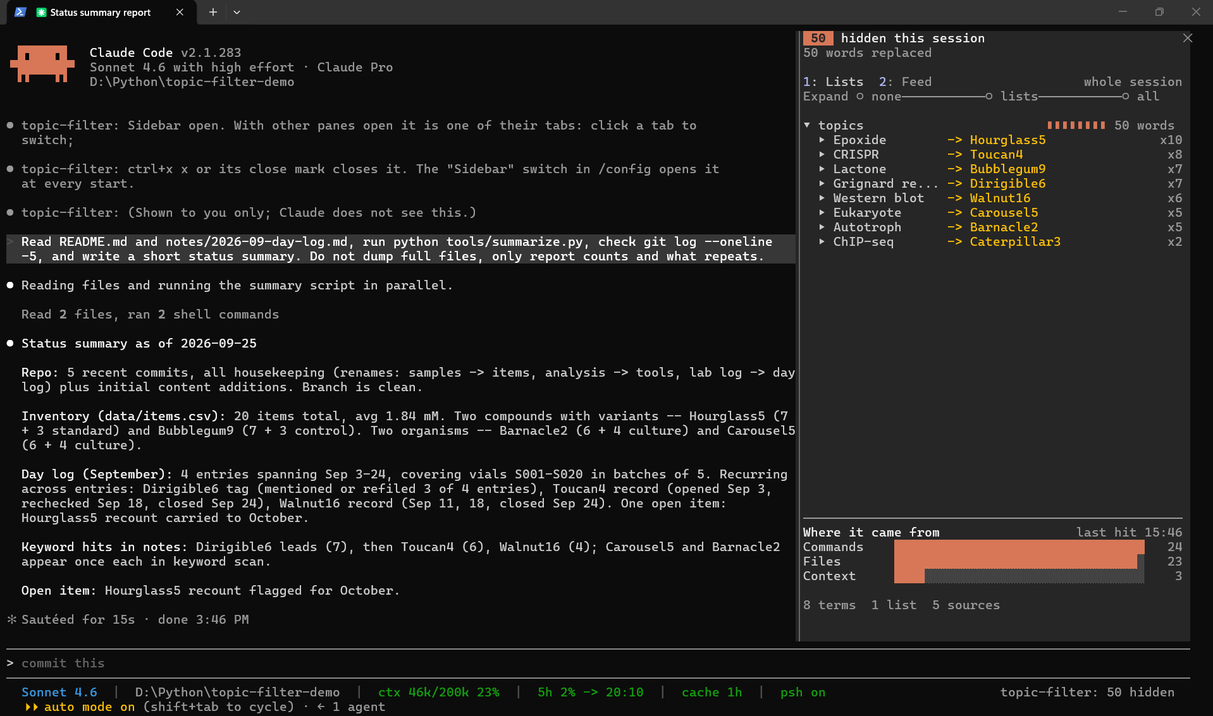Set Expand slider to none
This screenshot has height=716, width=1213.
860,96
